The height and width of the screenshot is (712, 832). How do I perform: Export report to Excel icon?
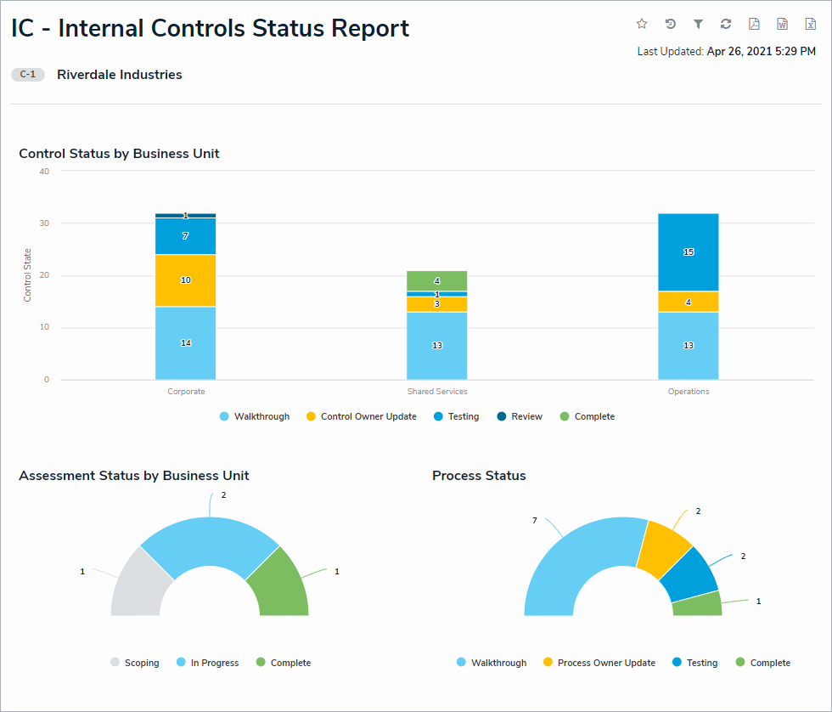pyautogui.click(x=810, y=24)
